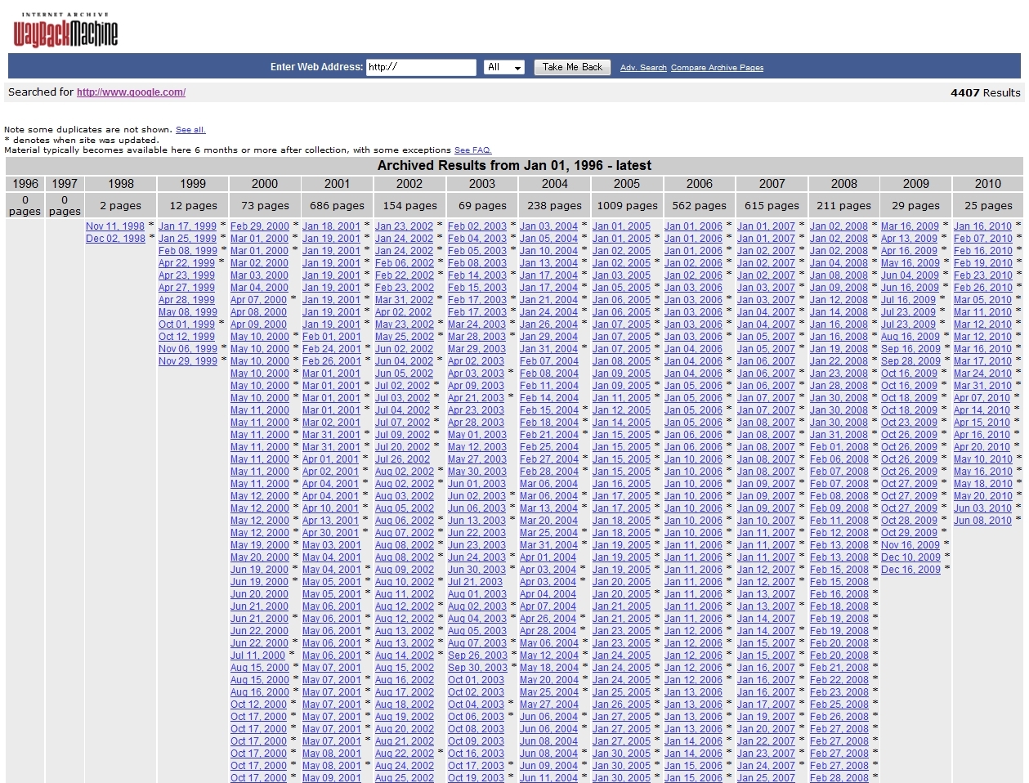Open the May 08, 1999 snapshot
The height and width of the screenshot is (783, 1029).
point(188,312)
